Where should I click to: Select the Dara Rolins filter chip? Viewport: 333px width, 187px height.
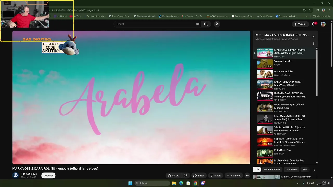(291, 170)
